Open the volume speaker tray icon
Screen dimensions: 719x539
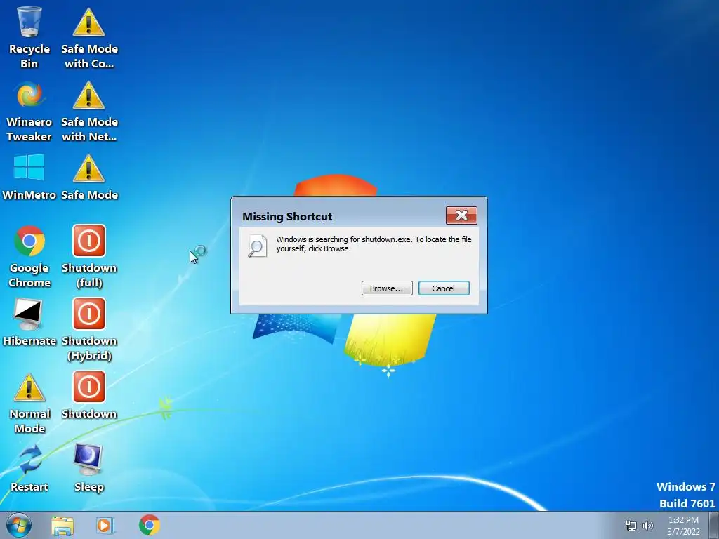point(648,526)
